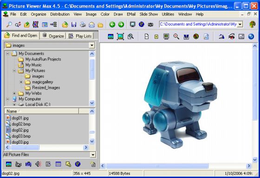Image resolution: width=260 pixels, height=178 pixels.
Task: Select the My Music folder
Action: coord(33,65)
